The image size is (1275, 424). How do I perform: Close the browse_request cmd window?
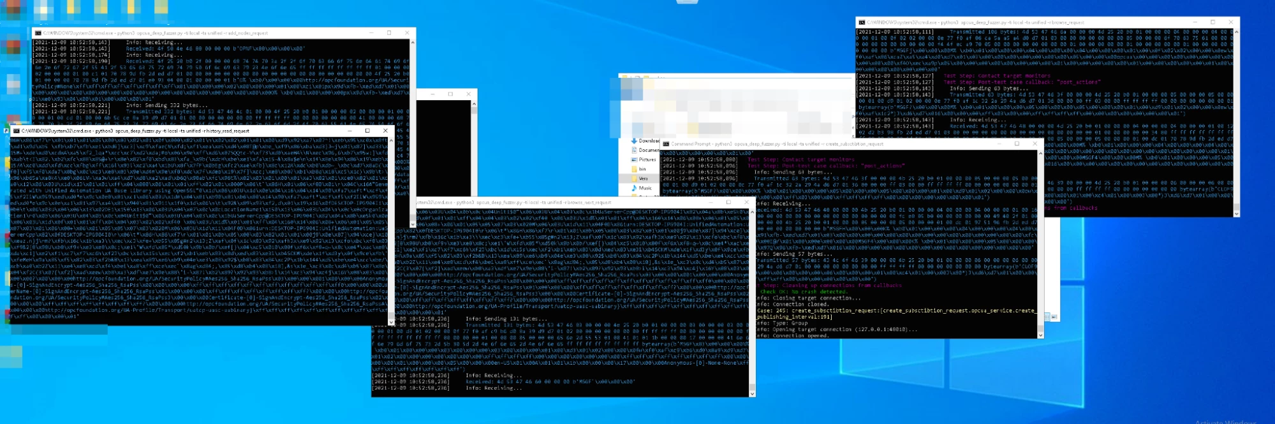[1231, 22]
